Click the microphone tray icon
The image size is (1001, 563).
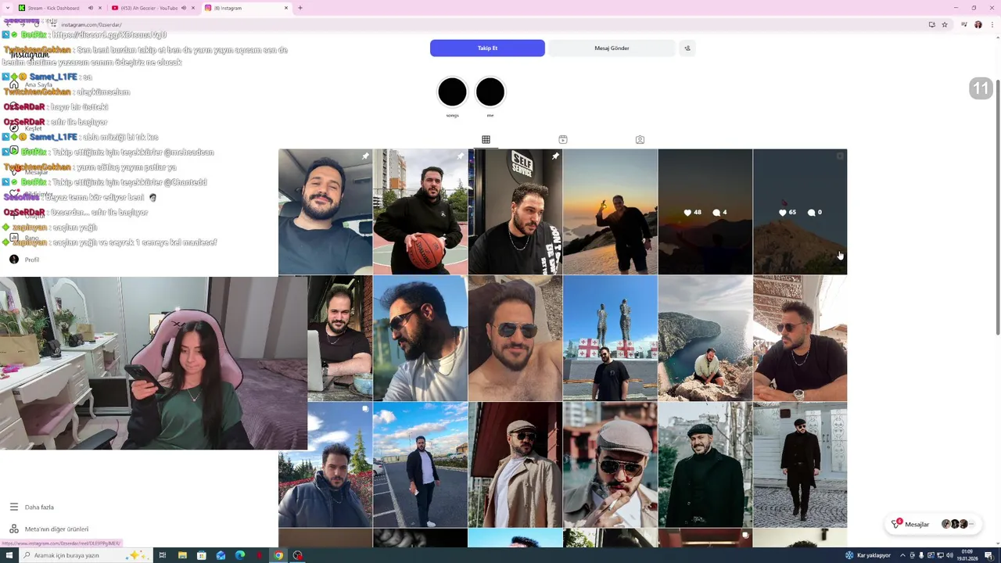921,555
